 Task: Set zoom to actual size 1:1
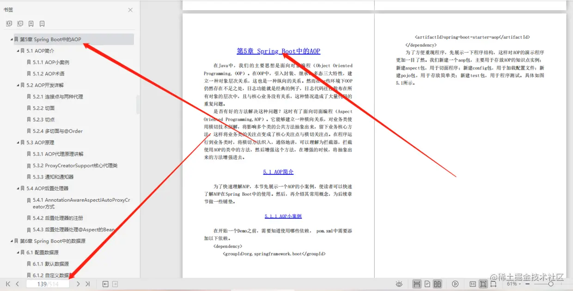coord(473,284)
